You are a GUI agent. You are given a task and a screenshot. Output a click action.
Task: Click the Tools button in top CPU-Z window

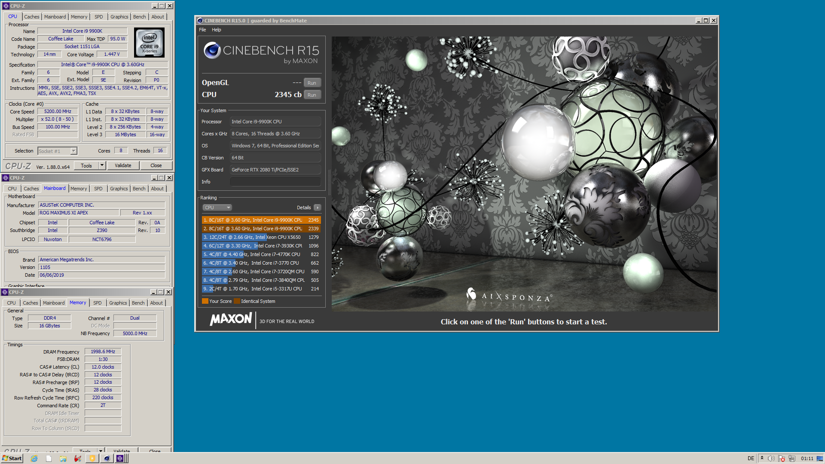(x=86, y=165)
